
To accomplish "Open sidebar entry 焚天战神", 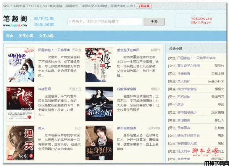I will [184, 81].
